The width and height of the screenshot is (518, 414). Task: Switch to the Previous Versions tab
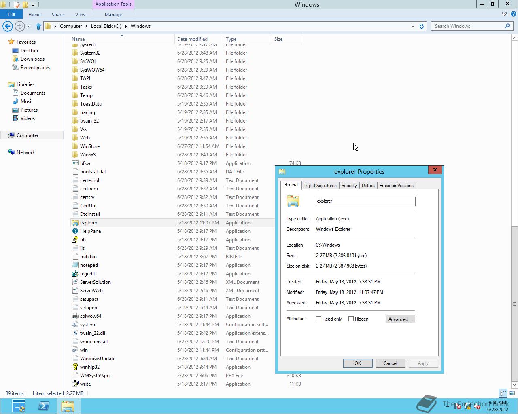[396, 186]
